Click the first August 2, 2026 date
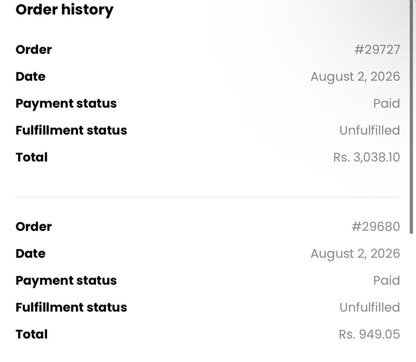Screen dimensions: 416x362 [355, 77]
